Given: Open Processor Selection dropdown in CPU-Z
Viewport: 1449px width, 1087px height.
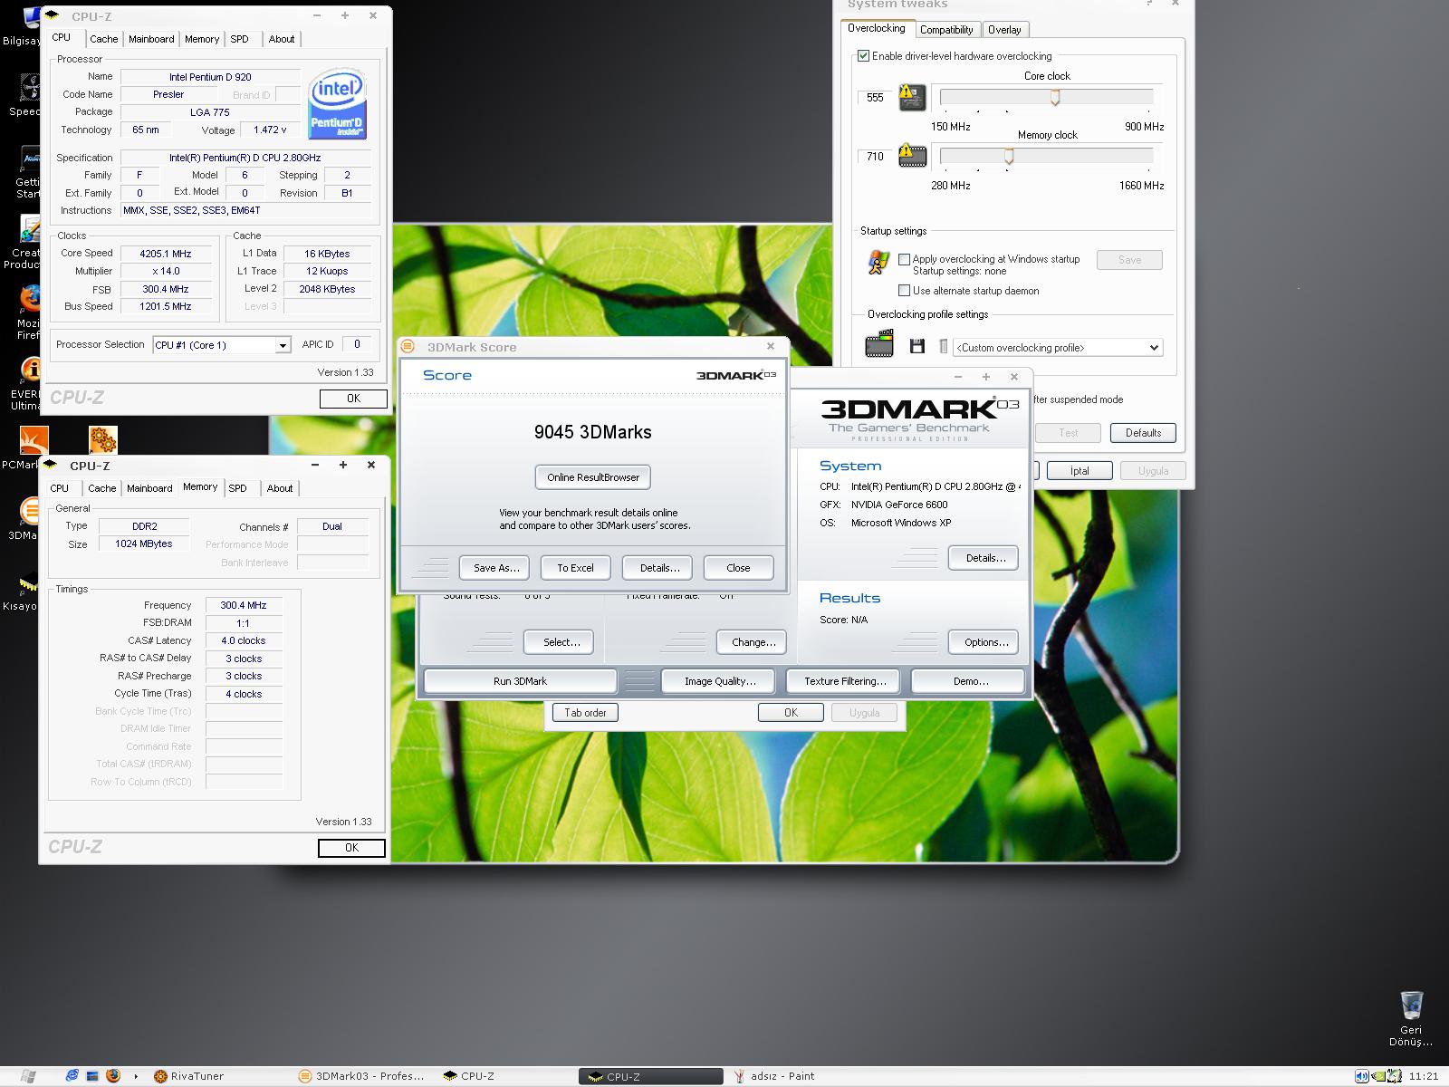Looking at the screenshot, I should coord(222,345).
